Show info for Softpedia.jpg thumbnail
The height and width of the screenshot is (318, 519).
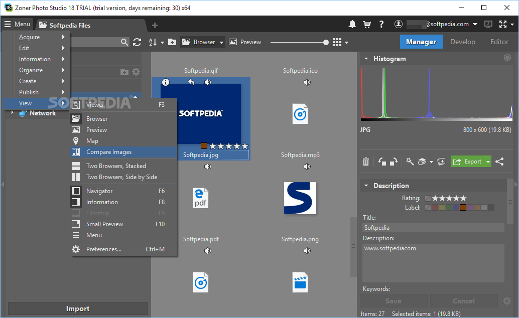coord(166,82)
